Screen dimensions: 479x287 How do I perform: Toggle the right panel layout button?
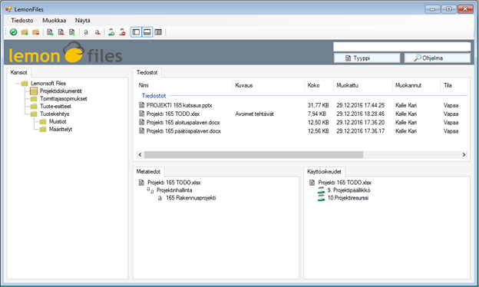point(158,32)
